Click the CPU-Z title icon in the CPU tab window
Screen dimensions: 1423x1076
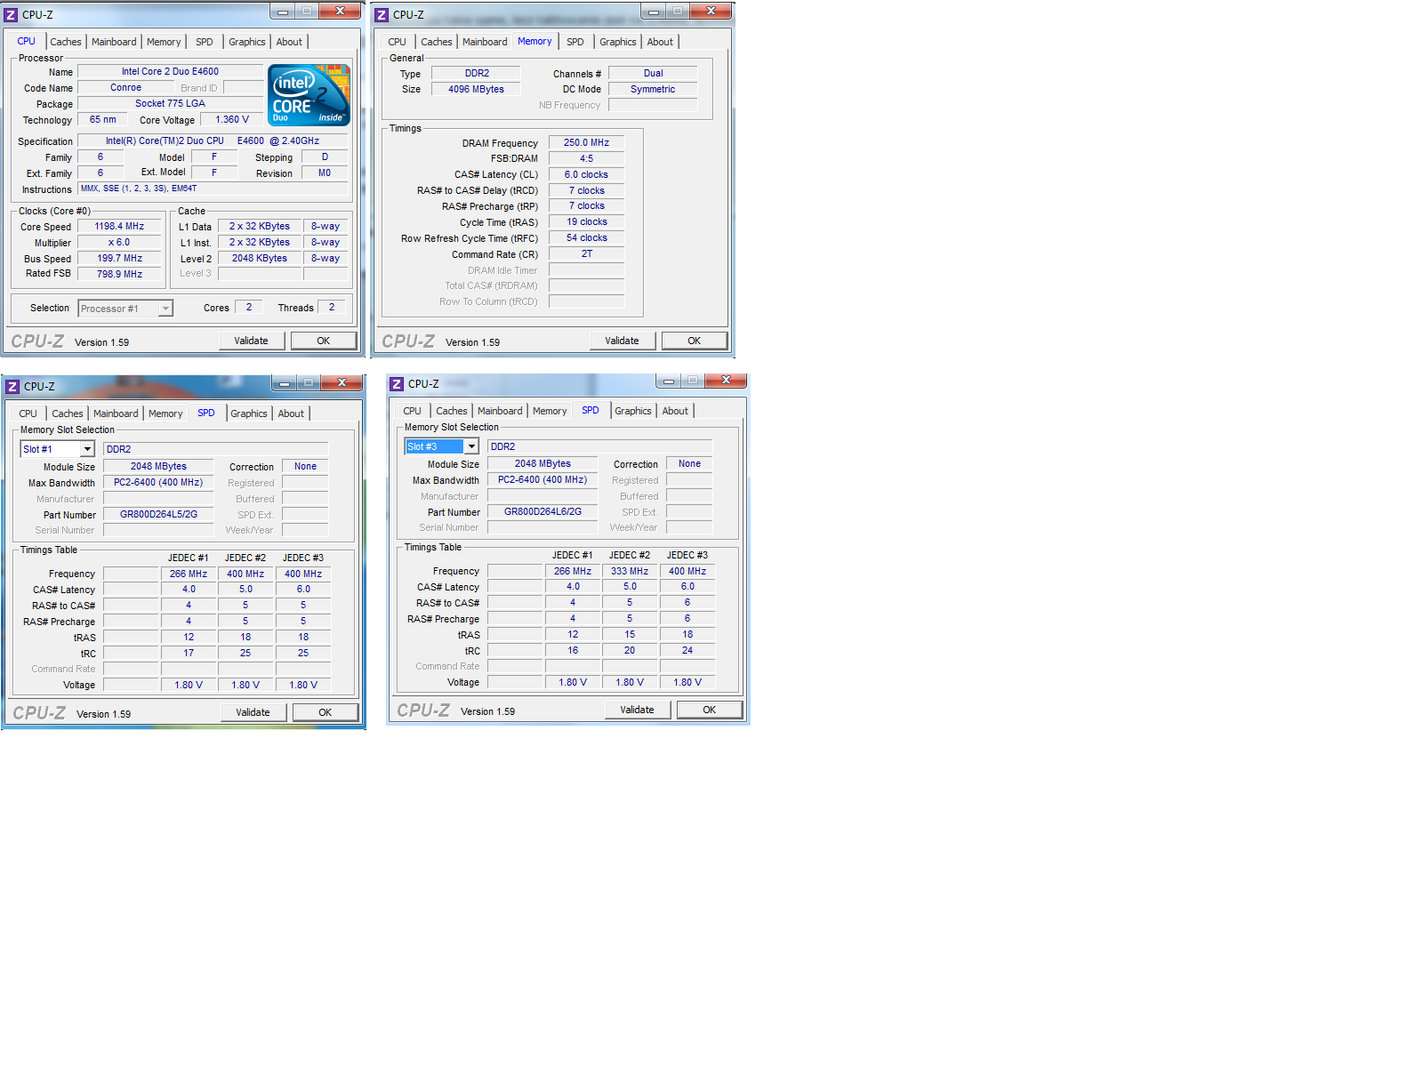(x=12, y=15)
